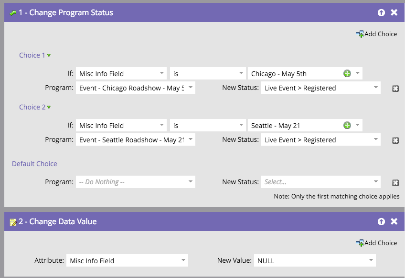Click the green plus beside Seattle - May 21

pos(348,125)
